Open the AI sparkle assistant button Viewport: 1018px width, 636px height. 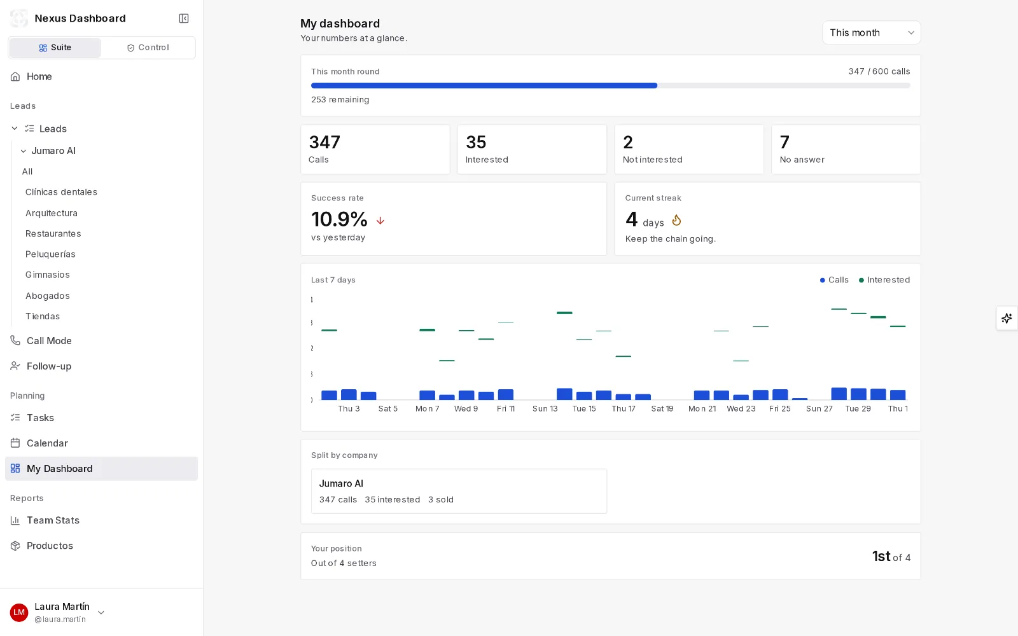(x=1007, y=318)
